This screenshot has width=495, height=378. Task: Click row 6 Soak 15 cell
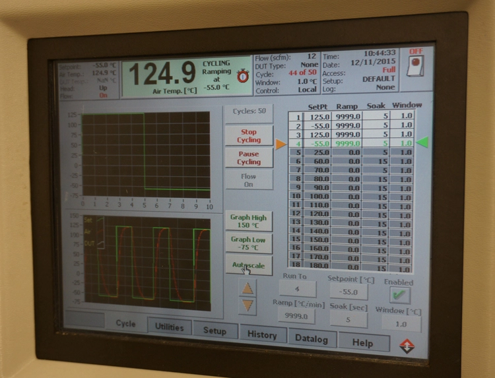(376, 161)
